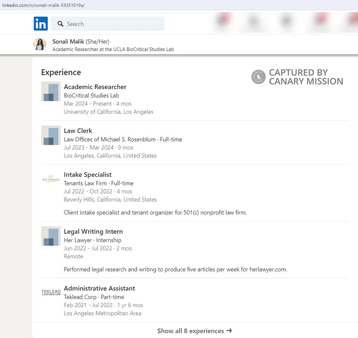Viewport: 358px width, 338px height.
Task: Select text 'Mar 2024 - Present · 4 mos'
Action: coord(98,104)
